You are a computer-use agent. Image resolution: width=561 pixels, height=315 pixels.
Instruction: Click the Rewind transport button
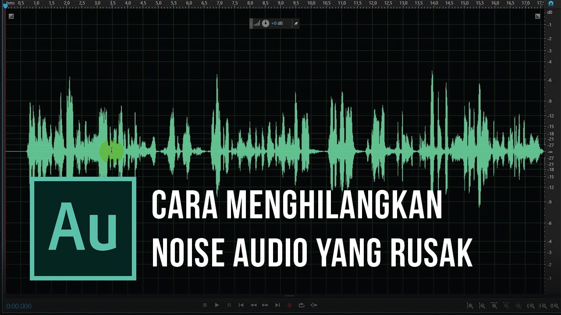tap(253, 305)
